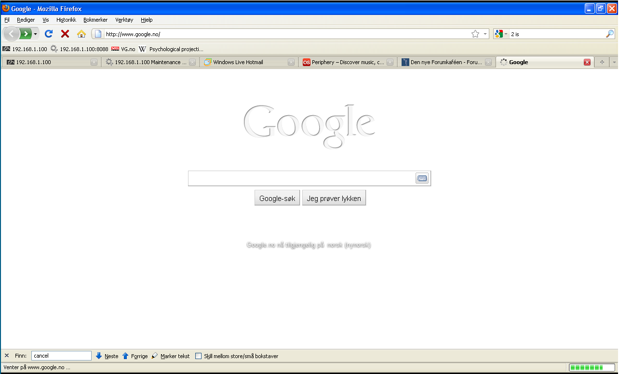Click the Finn text field containing 'cancel'

61,356
